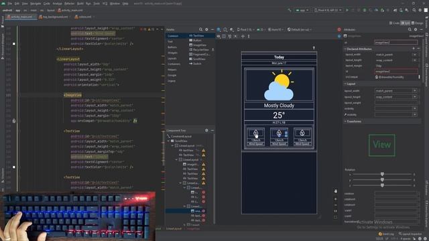Click the gutter drawable icon beside srcCompat line
This screenshot has width=429, height=241.
coord(14,120)
